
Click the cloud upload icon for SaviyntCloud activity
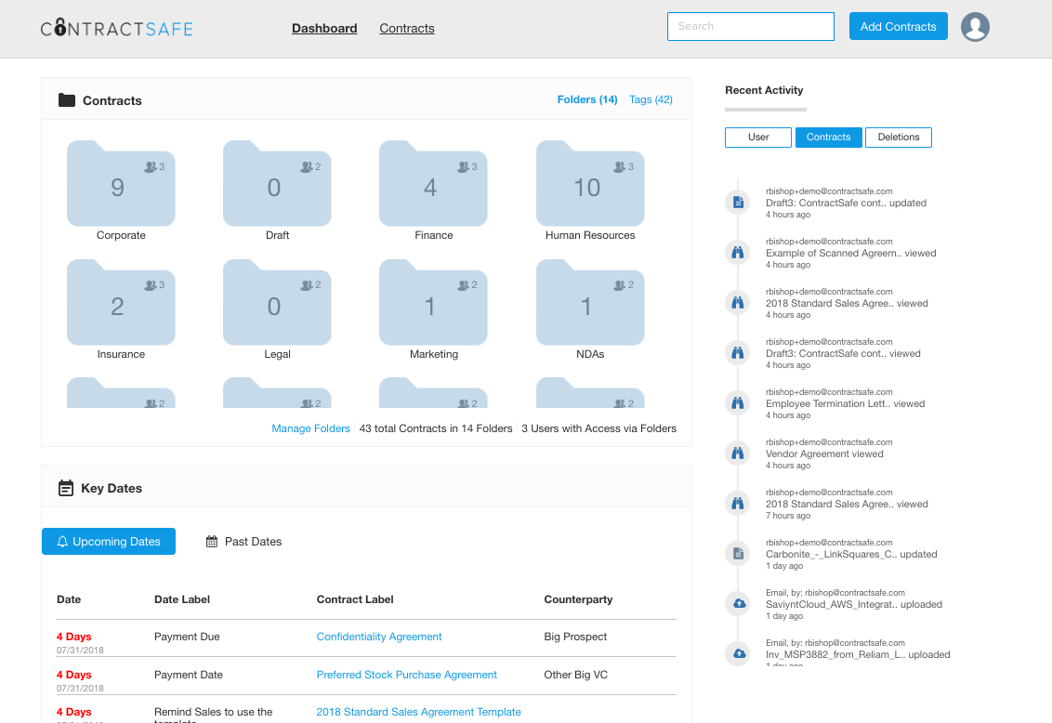738,603
